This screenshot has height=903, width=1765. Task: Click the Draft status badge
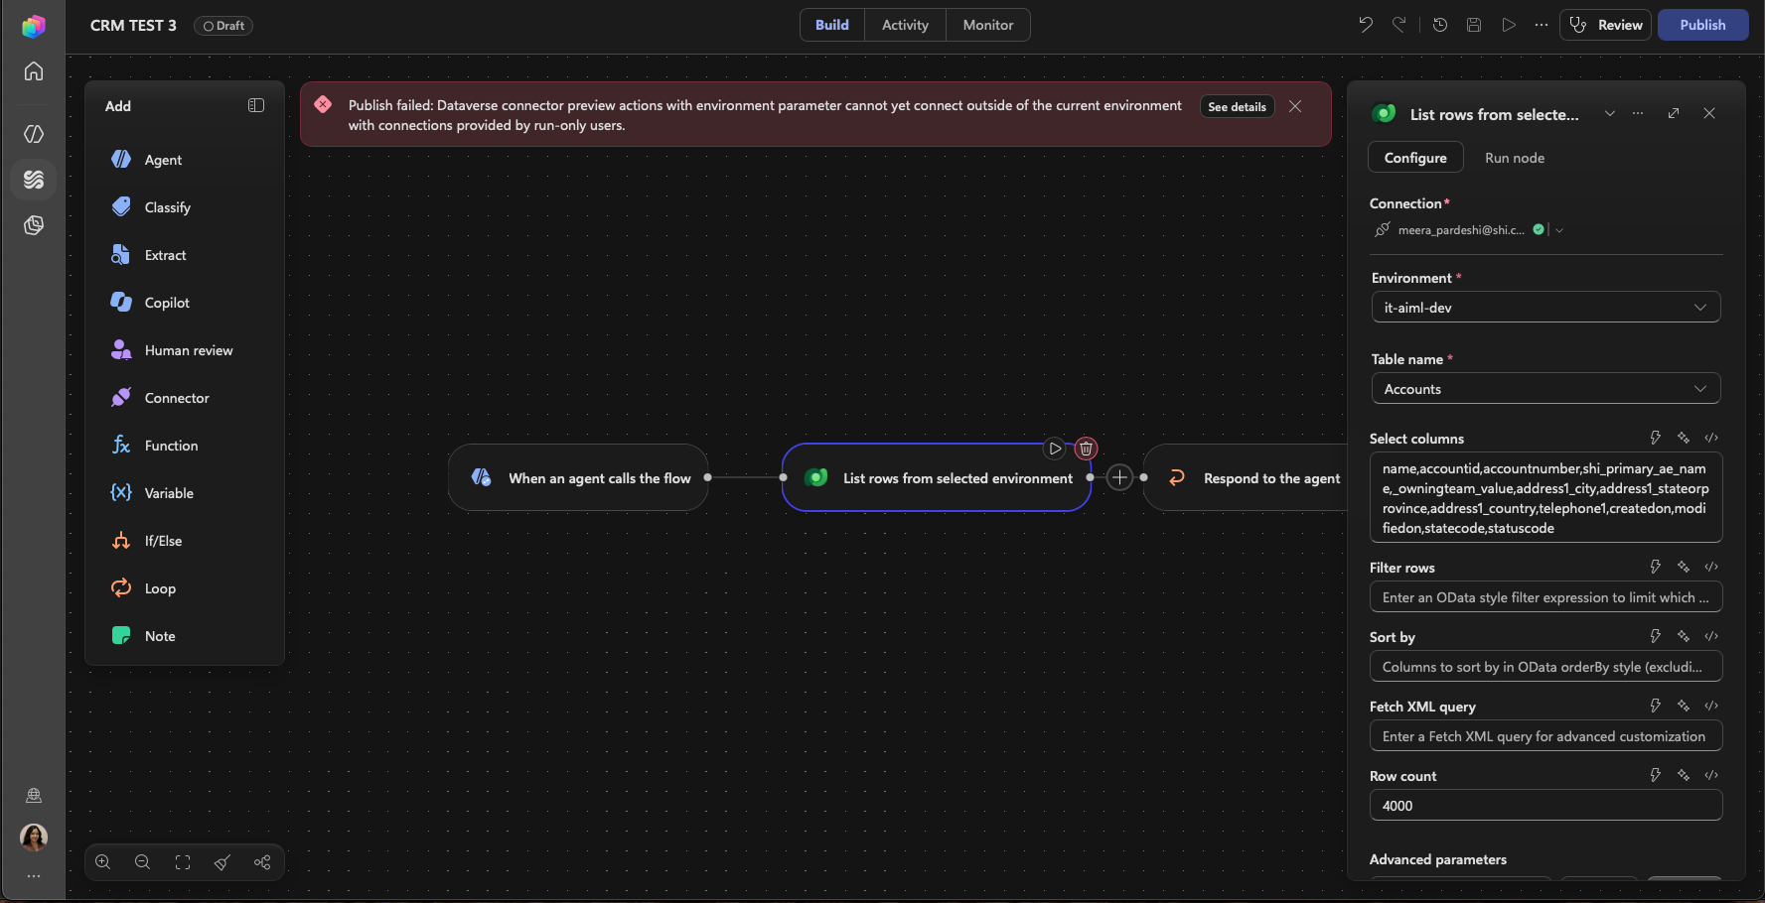click(223, 26)
